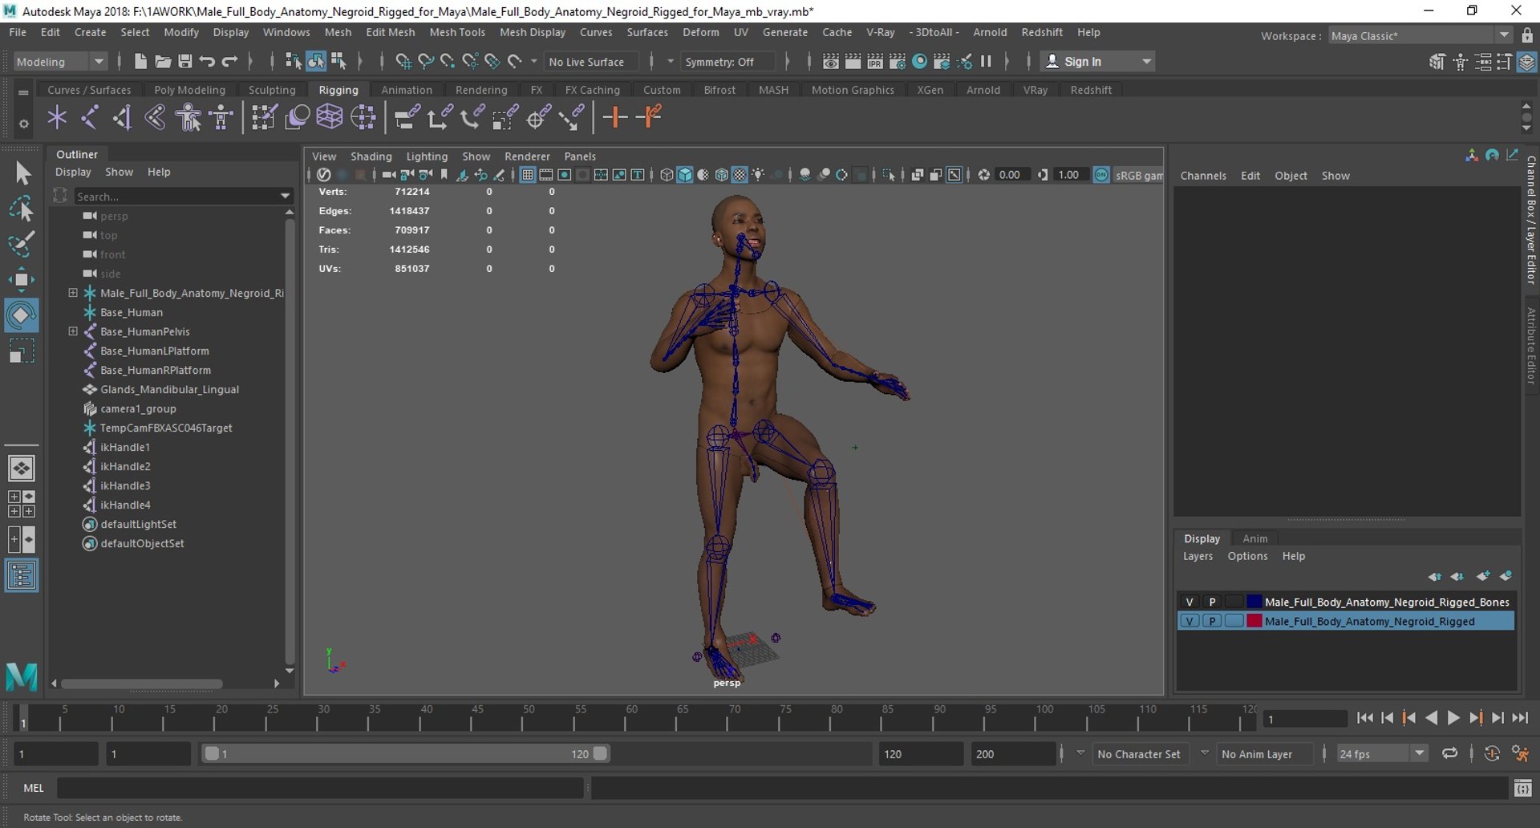The image size is (1540, 828).
Task: Click the red Negroid_Rigged layer color swatch
Action: point(1254,621)
